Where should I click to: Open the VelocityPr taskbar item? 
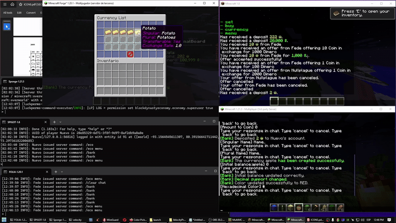(177, 220)
